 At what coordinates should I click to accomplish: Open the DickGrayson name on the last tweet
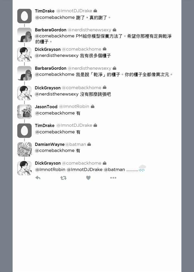click(48, 163)
